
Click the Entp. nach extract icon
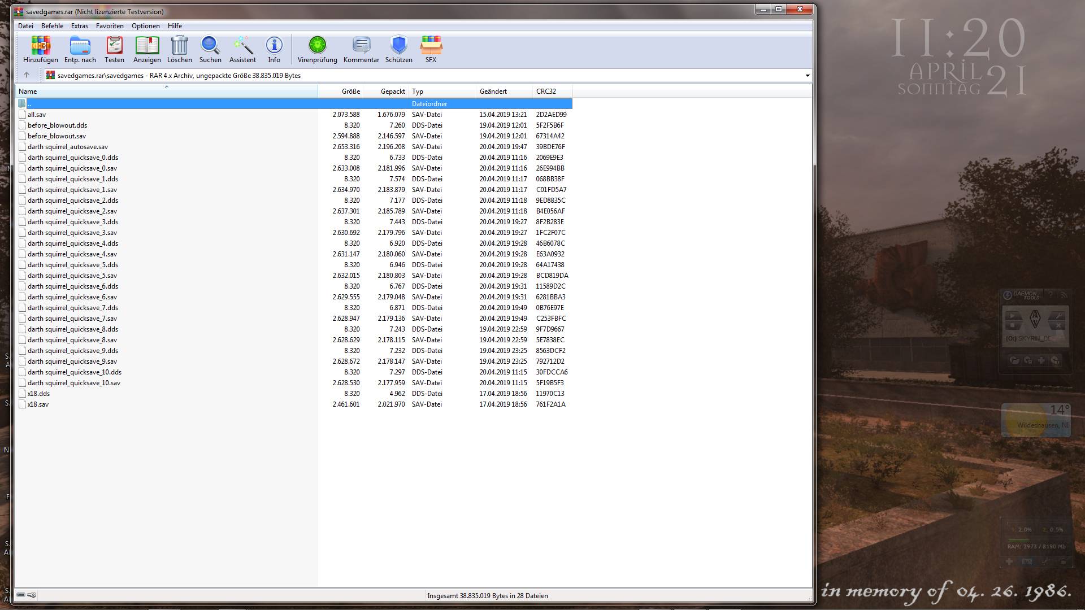point(80,49)
